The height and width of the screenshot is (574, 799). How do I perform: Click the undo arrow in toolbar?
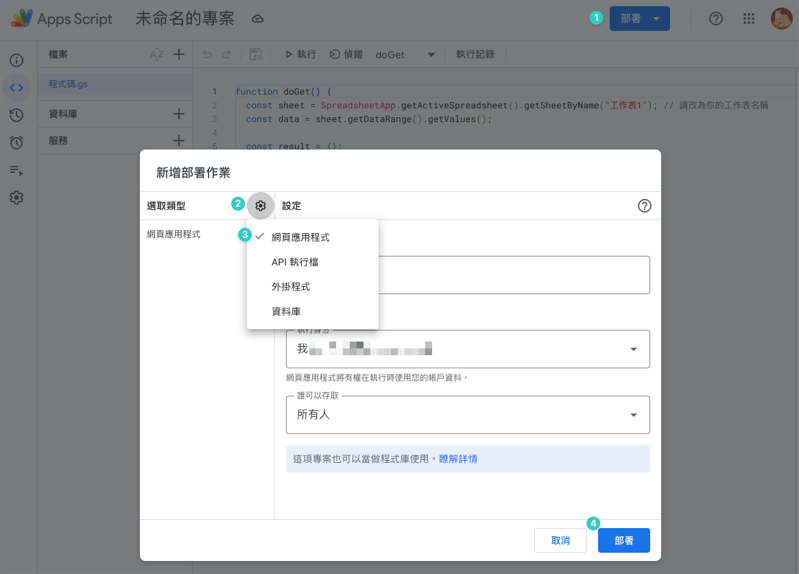click(x=207, y=54)
